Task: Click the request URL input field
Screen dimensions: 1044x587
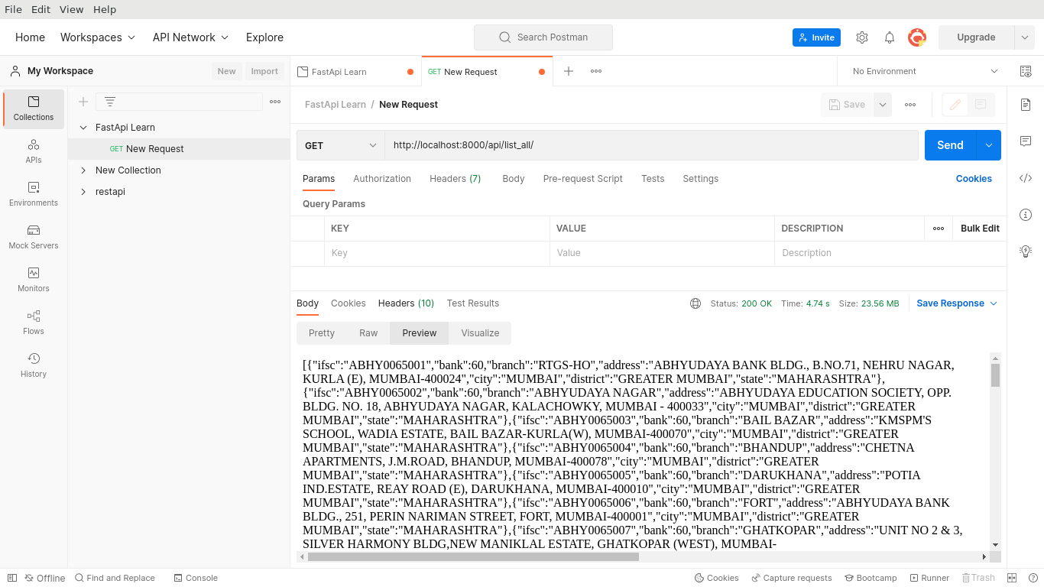Action: 651,145
